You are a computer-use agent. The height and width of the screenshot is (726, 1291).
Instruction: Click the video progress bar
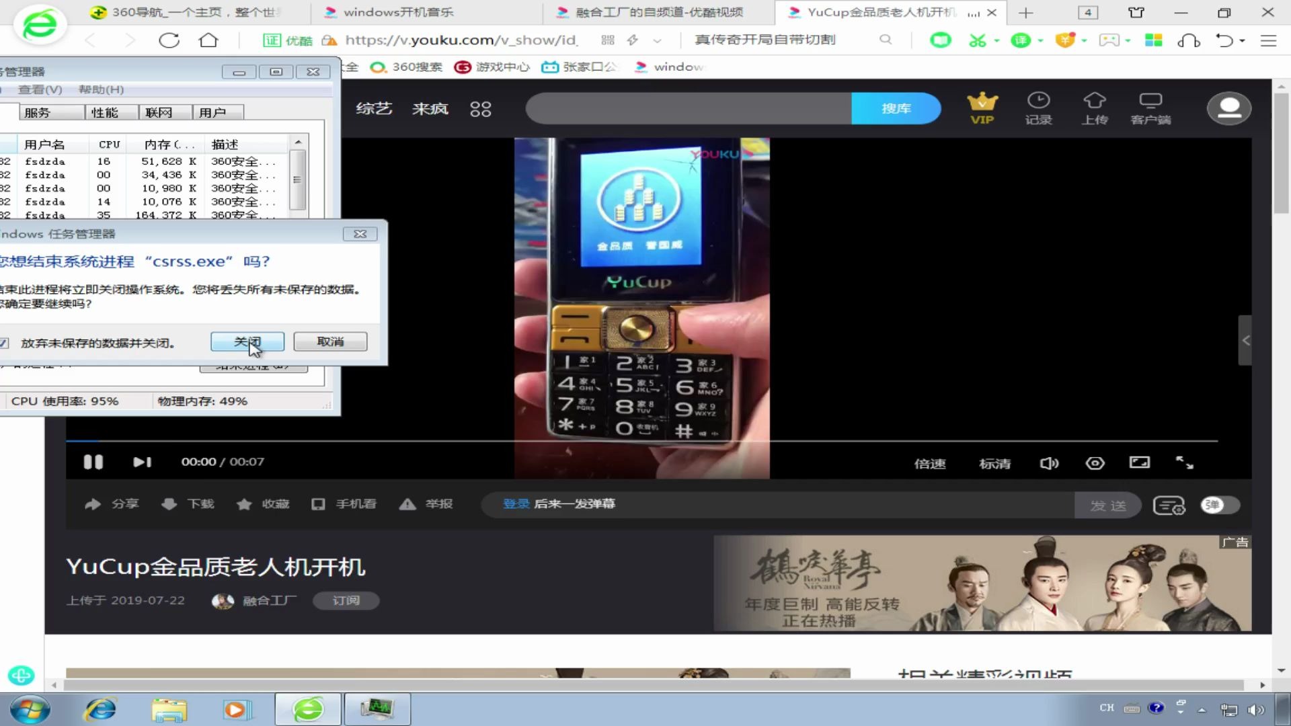pyautogui.click(x=642, y=441)
